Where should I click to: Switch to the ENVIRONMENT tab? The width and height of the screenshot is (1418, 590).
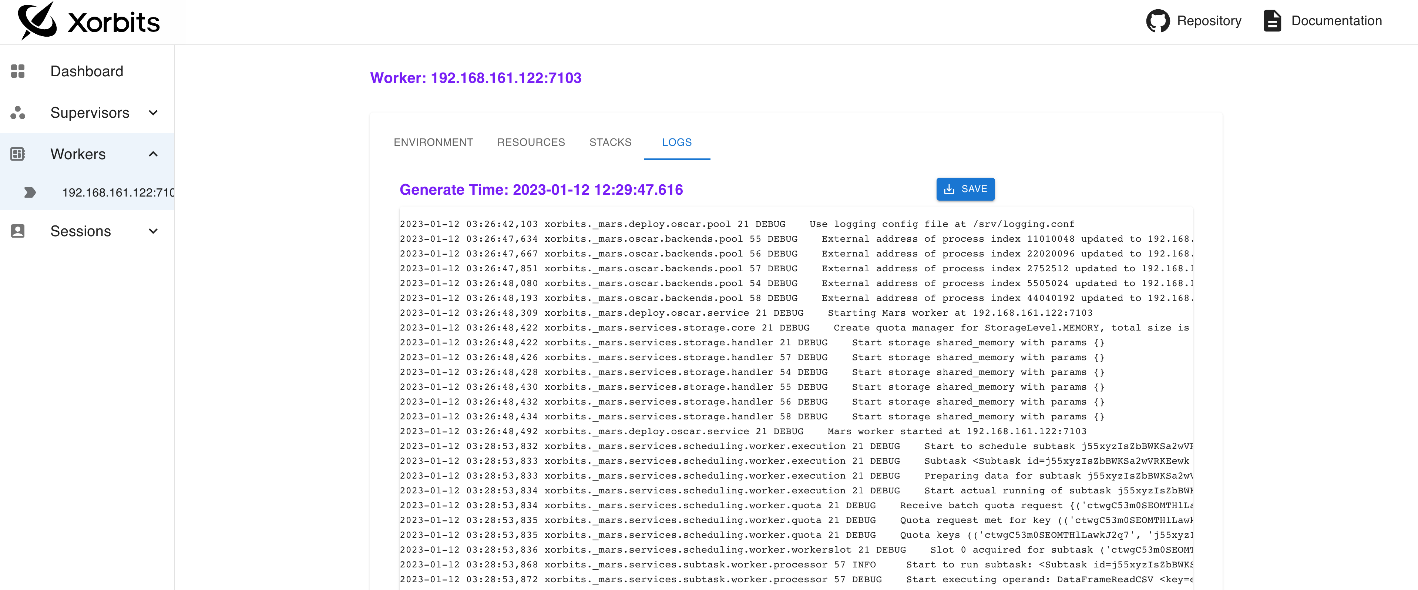(433, 142)
